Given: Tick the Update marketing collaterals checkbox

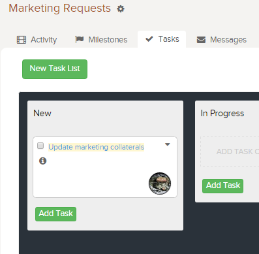Looking at the screenshot, I should (x=40, y=146).
